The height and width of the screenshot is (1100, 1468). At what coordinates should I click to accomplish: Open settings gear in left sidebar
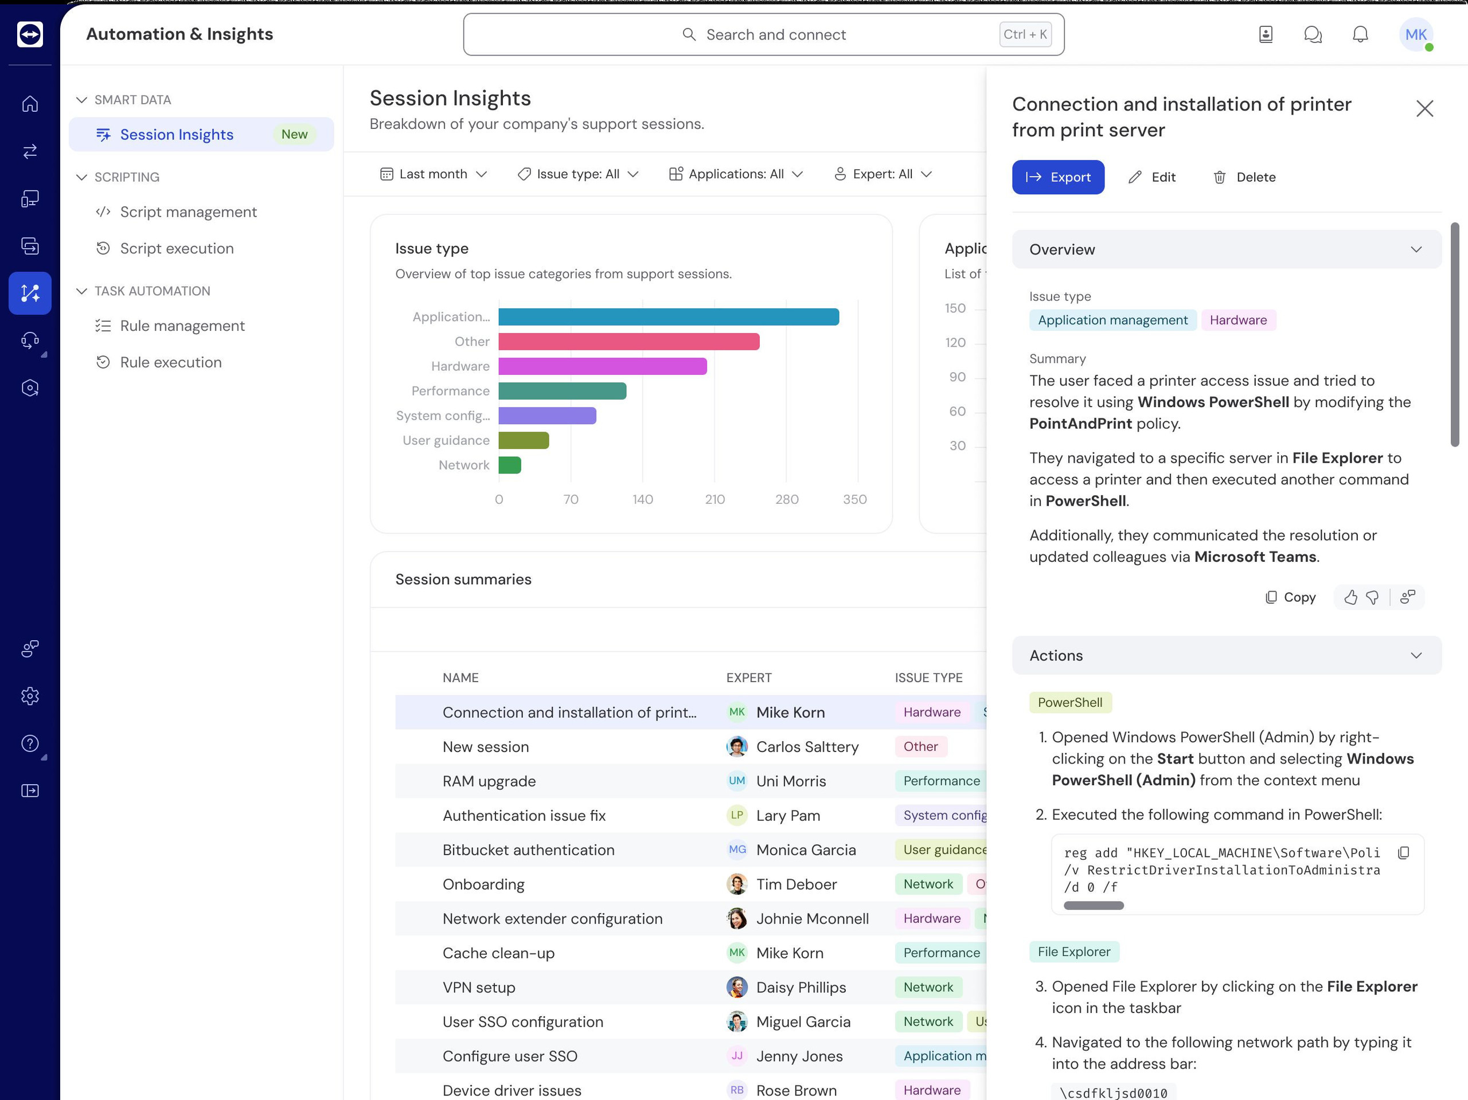point(30,696)
